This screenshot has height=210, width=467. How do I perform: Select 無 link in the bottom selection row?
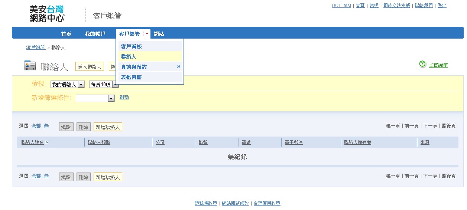pyautogui.click(x=46, y=176)
